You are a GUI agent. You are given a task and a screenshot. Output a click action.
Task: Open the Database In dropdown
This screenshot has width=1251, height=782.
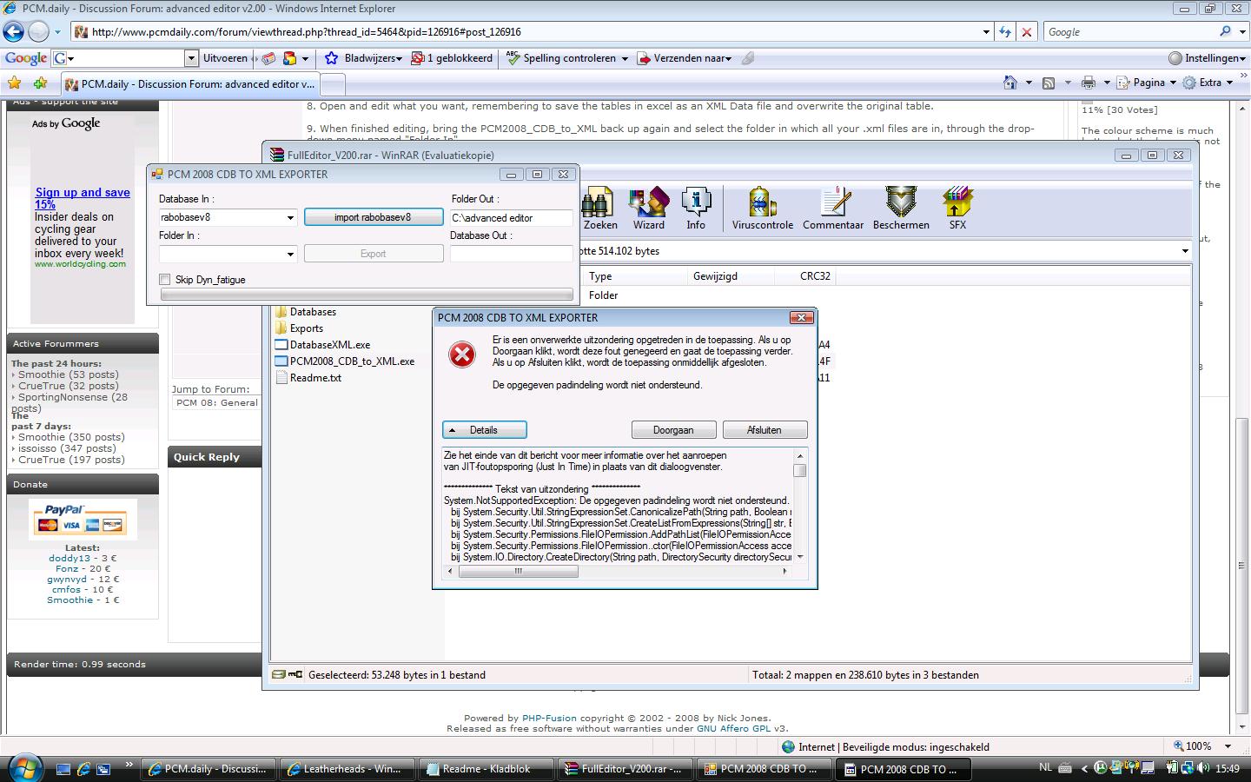click(290, 218)
